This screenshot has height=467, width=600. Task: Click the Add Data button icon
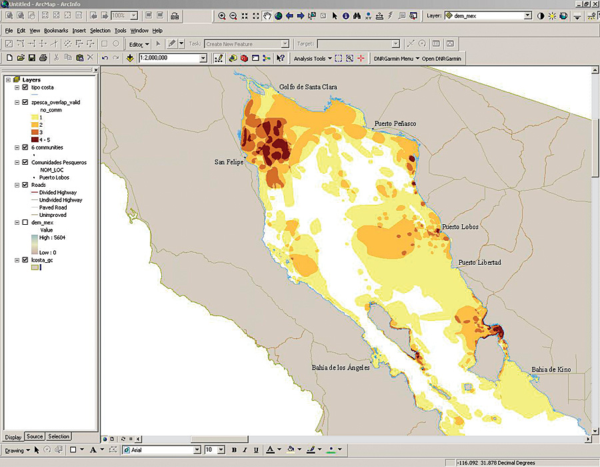(129, 58)
